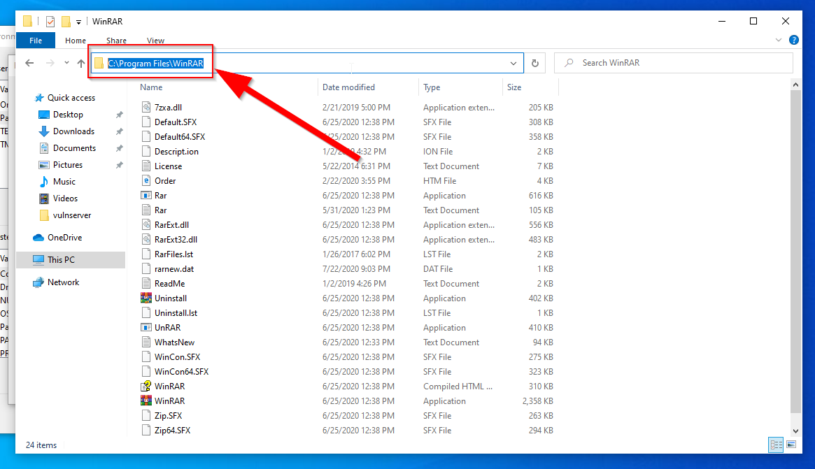Switch to the View ribbon tab
This screenshot has height=469, width=815.
(155, 41)
